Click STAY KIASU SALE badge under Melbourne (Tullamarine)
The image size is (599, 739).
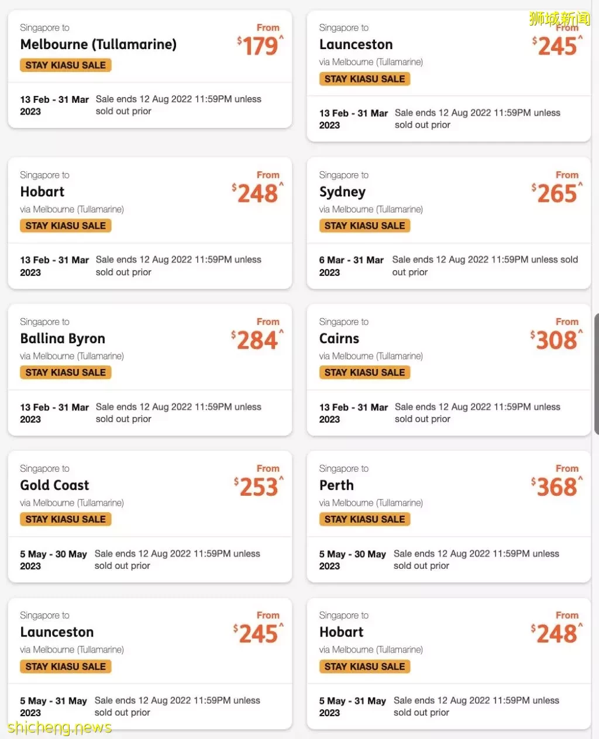click(x=66, y=65)
